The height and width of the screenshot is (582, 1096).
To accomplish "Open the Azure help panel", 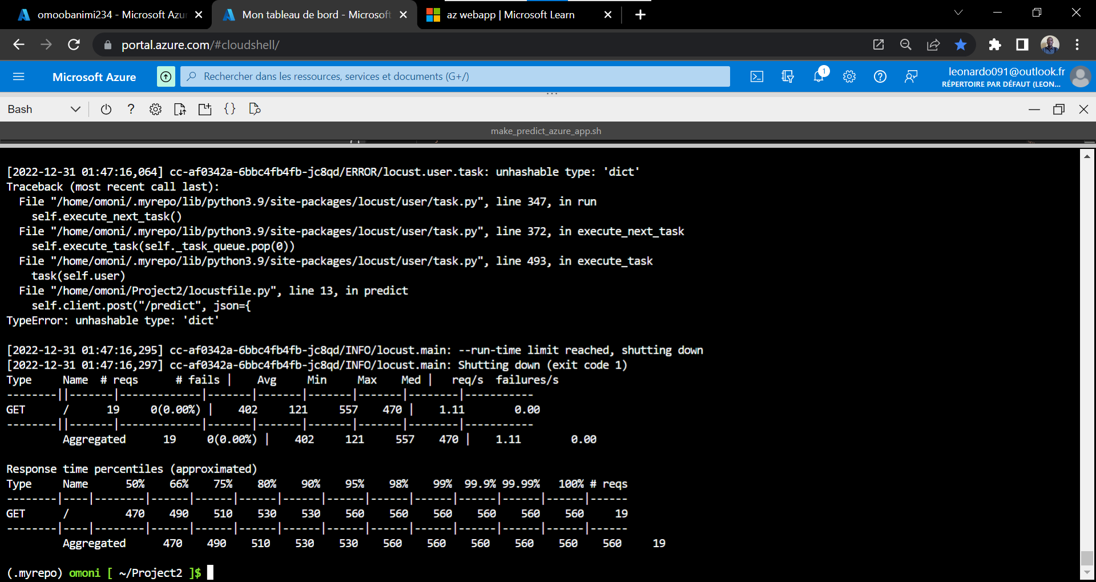I will coord(880,76).
